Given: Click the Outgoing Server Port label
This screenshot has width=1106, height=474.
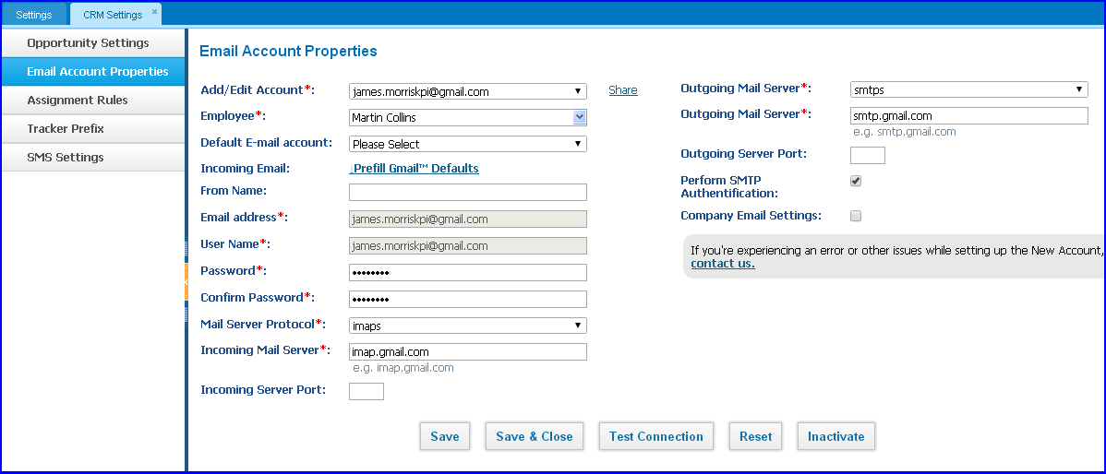Looking at the screenshot, I should coord(743,153).
